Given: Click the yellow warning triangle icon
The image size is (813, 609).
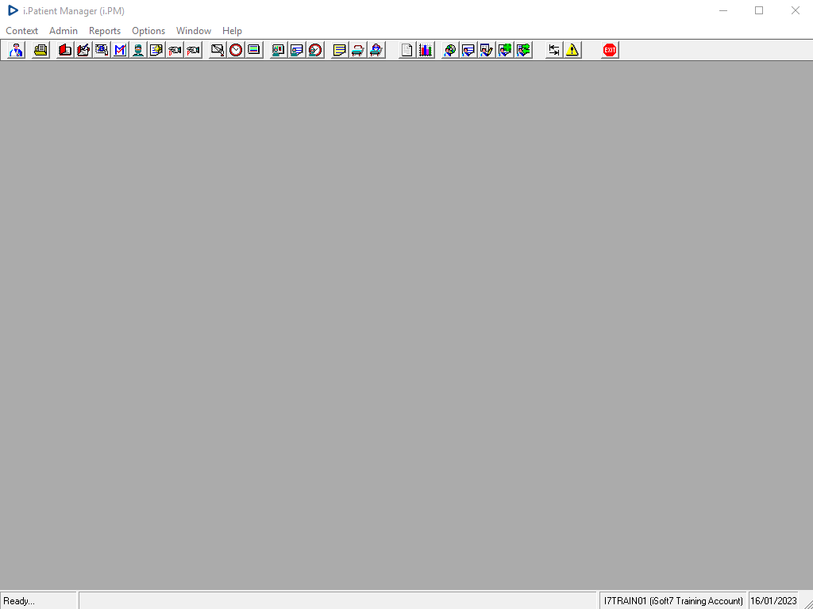Looking at the screenshot, I should pos(572,50).
